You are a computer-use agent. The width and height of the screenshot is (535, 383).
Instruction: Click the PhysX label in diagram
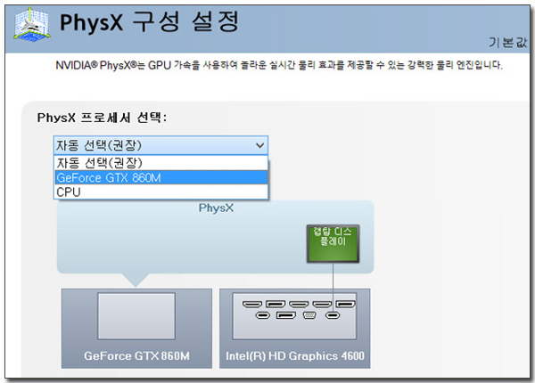point(216,208)
